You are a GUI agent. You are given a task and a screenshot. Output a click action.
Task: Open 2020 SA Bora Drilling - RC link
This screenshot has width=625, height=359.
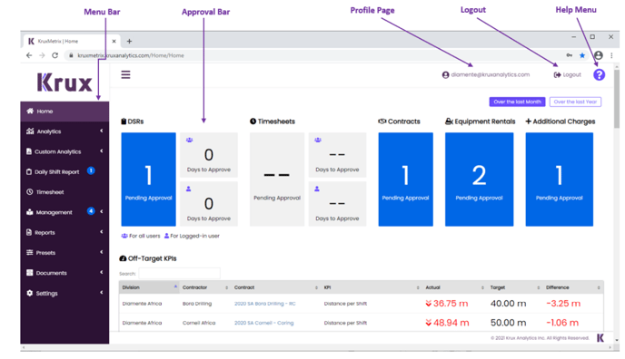pyautogui.click(x=264, y=304)
